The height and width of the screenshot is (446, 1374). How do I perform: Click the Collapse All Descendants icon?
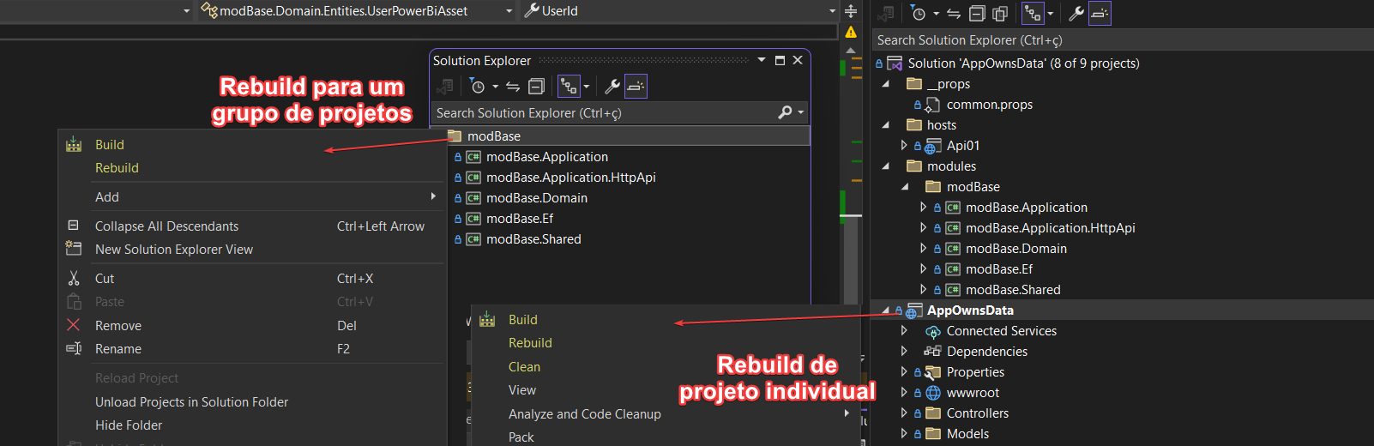pyautogui.click(x=74, y=226)
